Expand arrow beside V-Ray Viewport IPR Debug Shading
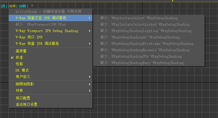The height and width of the screenshot is (118, 218). click(90, 31)
